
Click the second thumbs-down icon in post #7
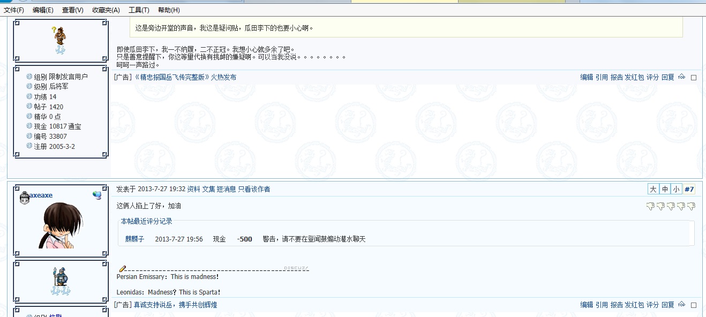click(x=661, y=206)
